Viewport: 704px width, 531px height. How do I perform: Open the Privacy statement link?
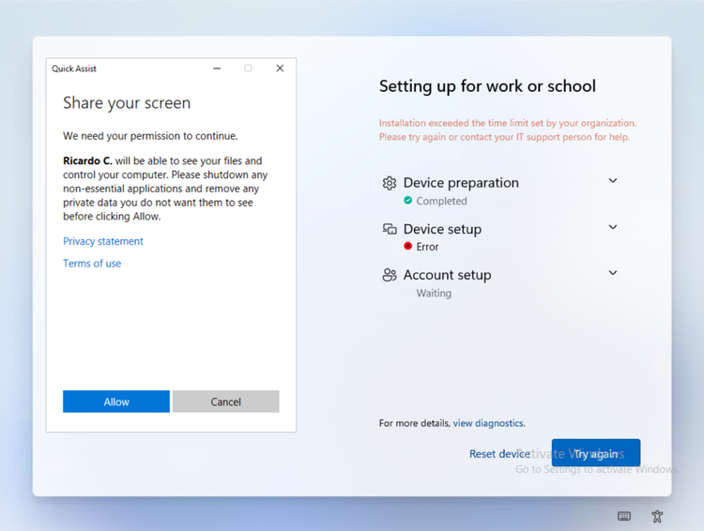click(x=103, y=241)
